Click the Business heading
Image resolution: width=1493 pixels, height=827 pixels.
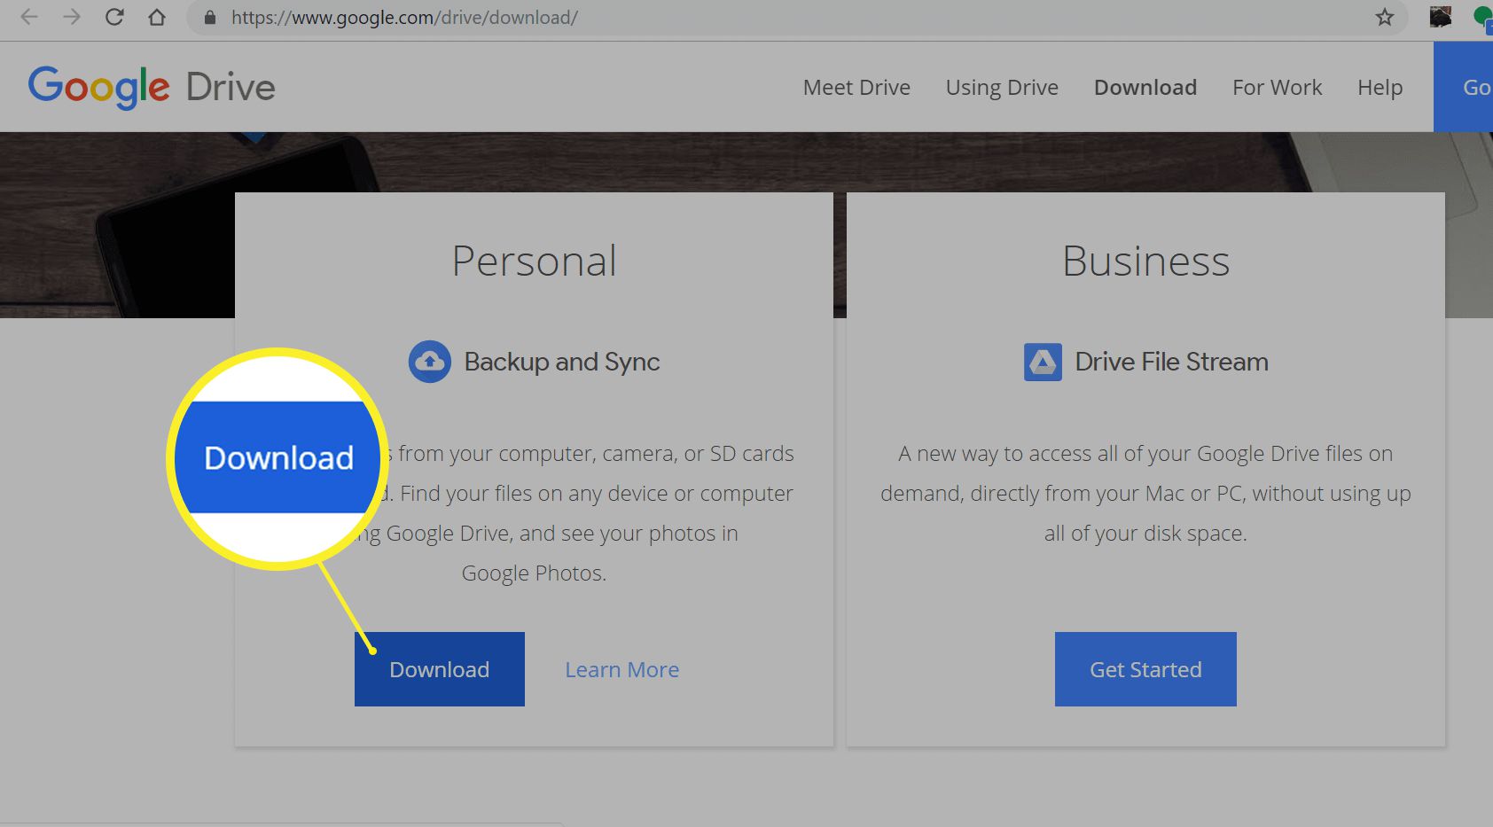point(1145,261)
